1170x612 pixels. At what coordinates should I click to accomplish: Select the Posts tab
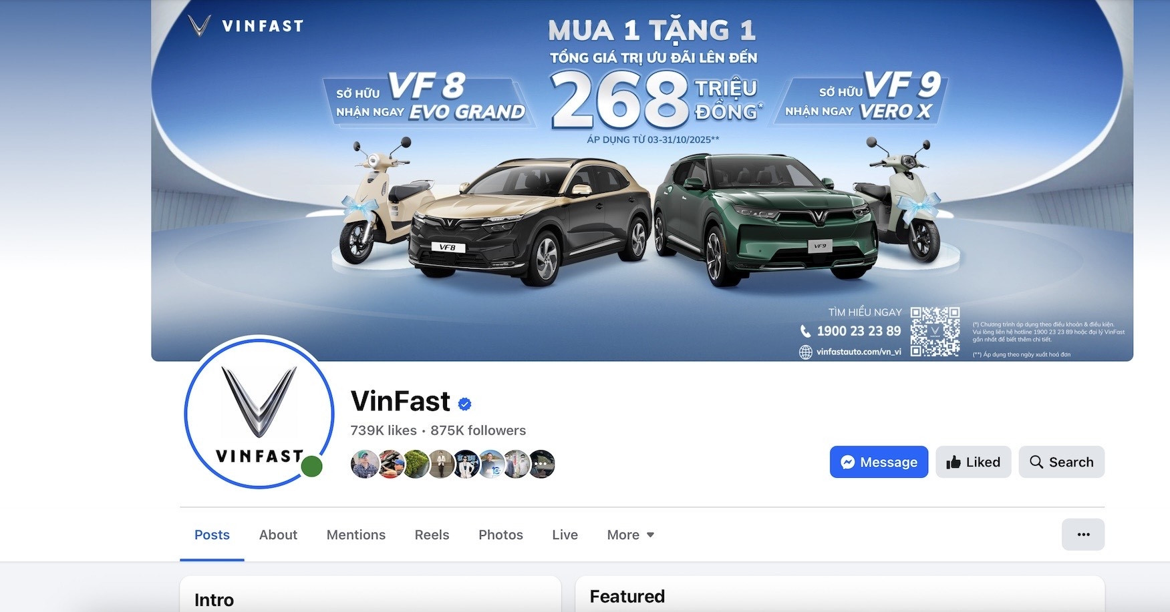212,535
